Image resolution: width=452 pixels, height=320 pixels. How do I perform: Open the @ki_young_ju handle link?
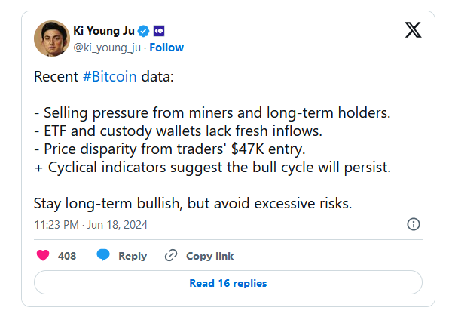coord(107,47)
